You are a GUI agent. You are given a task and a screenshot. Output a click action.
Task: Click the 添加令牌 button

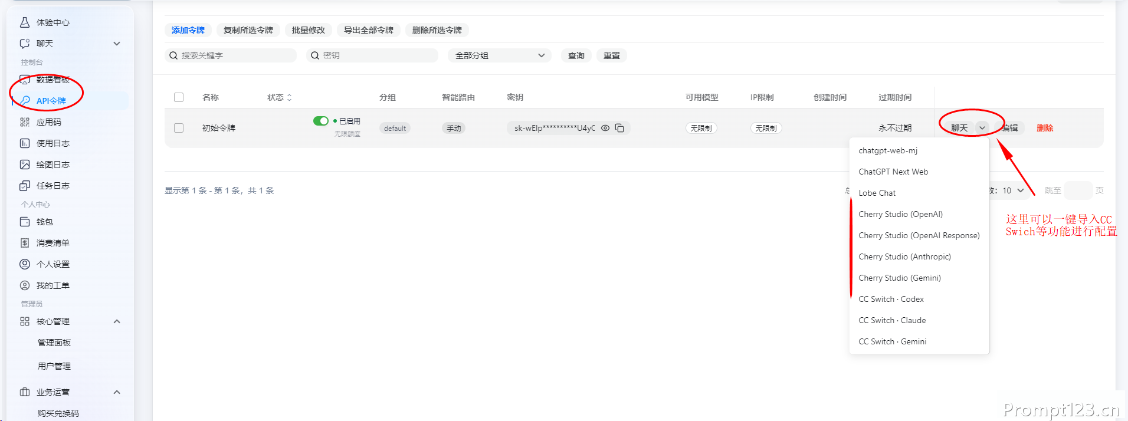(x=188, y=30)
